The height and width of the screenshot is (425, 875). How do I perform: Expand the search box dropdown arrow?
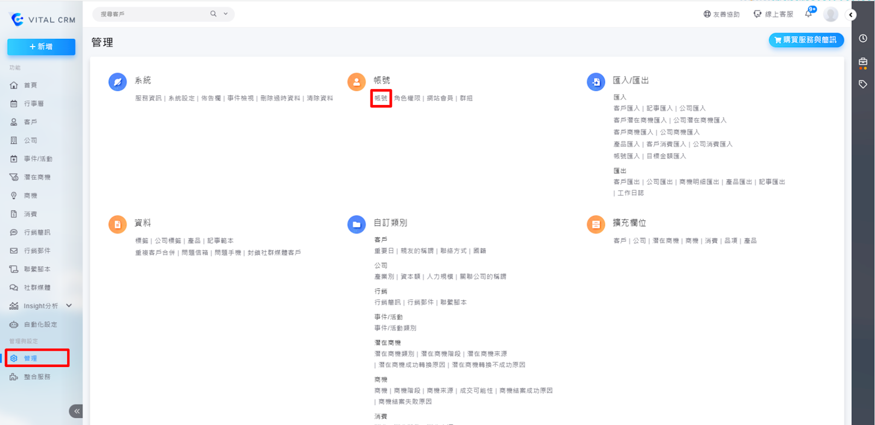226,14
